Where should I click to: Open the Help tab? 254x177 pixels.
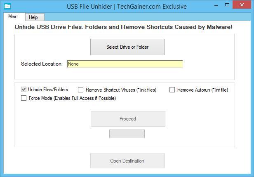click(33, 17)
